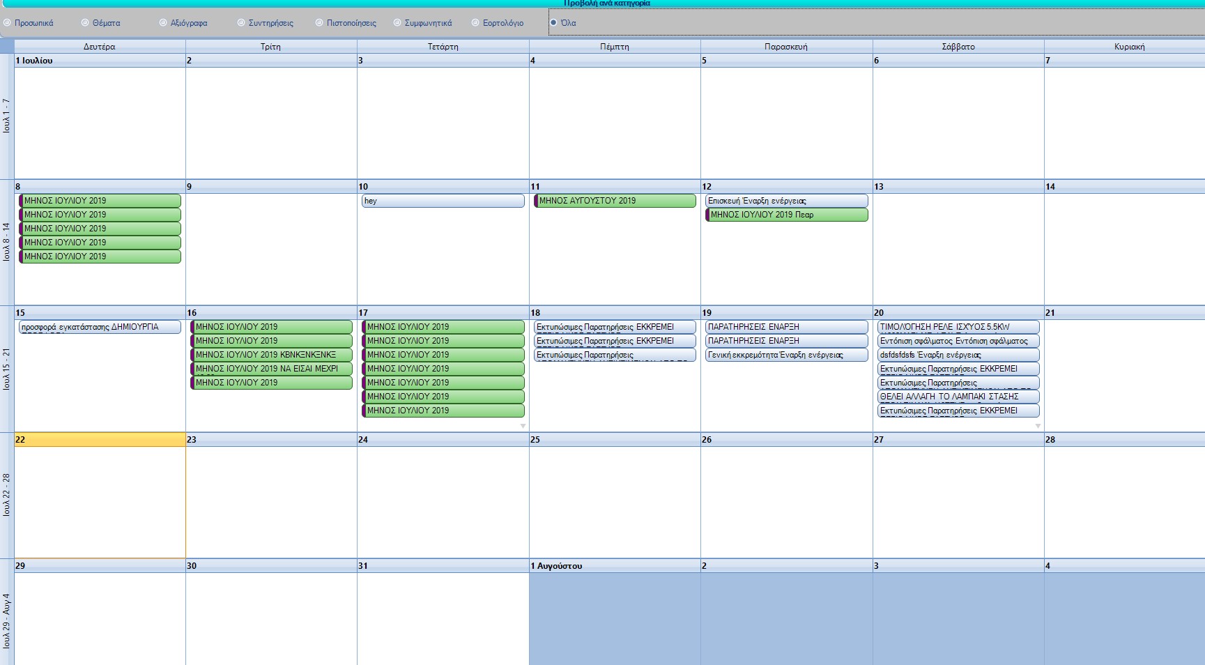Click the Δευτέρα column header
Screen dimensions: 1205x665
tap(100, 47)
